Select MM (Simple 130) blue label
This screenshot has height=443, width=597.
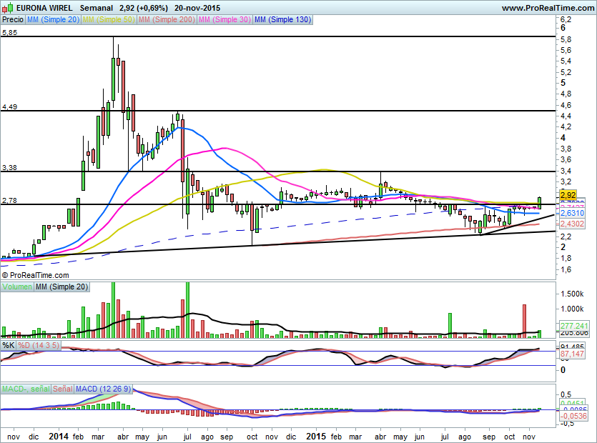[282, 19]
